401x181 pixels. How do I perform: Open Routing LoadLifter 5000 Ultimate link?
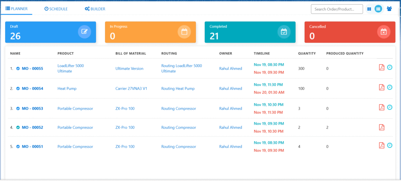[181, 69]
